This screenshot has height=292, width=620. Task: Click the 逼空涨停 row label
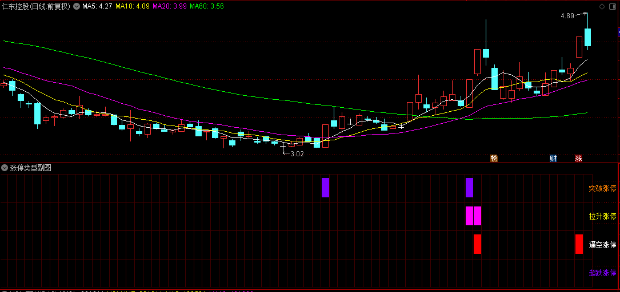pos(602,245)
